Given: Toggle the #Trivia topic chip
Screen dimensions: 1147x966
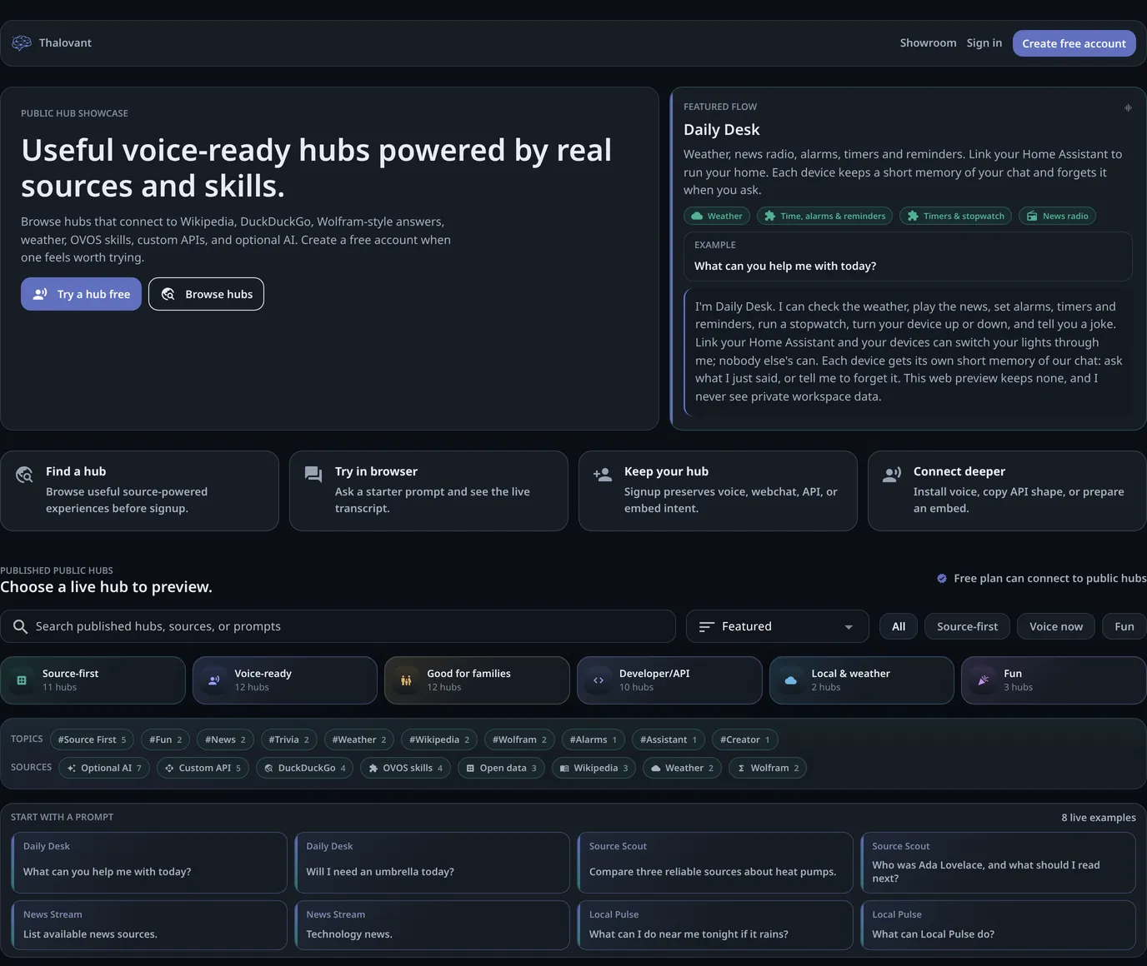Looking at the screenshot, I should pyautogui.click(x=288, y=739).
